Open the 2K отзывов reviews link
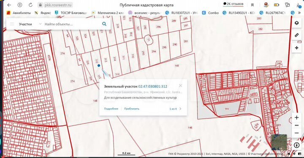The height and width of the screenshot is (158, 304). (233, 4)
